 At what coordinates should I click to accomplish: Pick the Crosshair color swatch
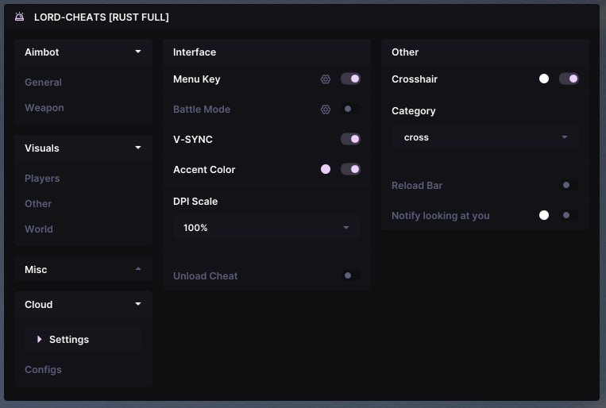(544, 79)
